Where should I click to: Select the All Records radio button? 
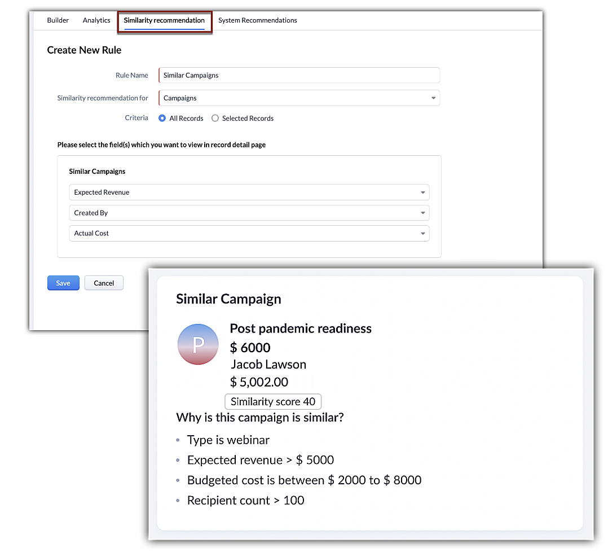tap(162, 119)
